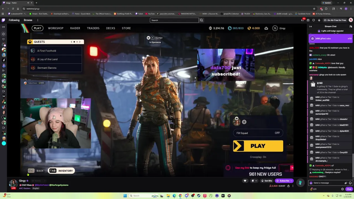Click the Get Bits diamond icon in top bar
The width and height of the screenshot is (354, 199).
[319, 20]
